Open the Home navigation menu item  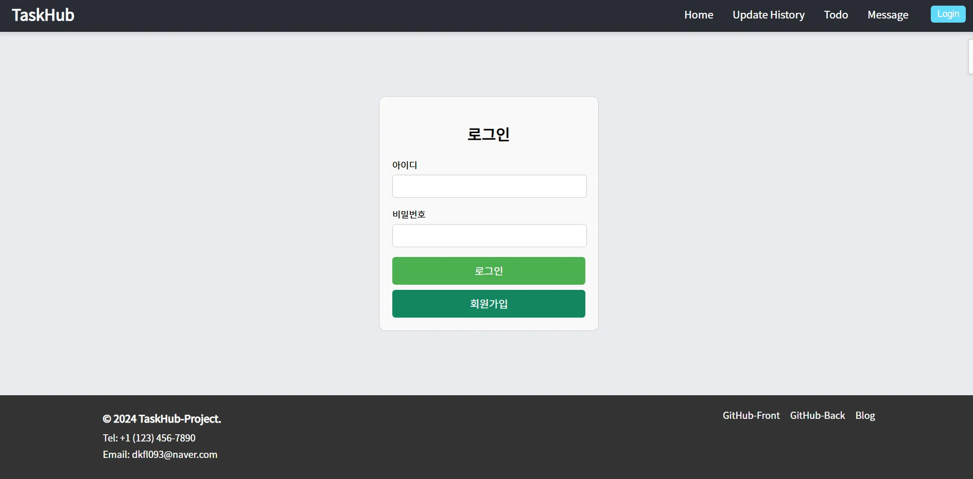click(x=699, y=14)
